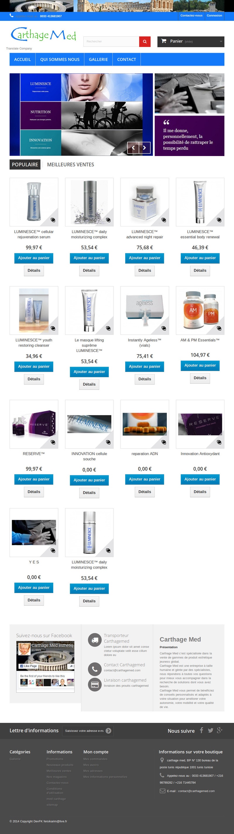The width and height of the screenshot is (234, 834).
Task: Click the Transporteur truck icon
Action: click(x=94, y=640)
